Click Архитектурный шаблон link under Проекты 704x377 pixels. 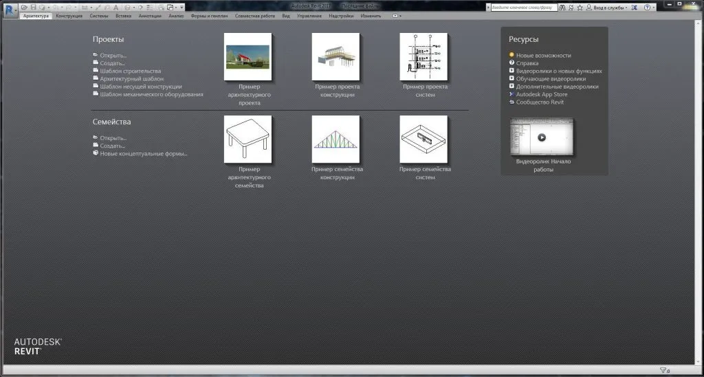131,78
